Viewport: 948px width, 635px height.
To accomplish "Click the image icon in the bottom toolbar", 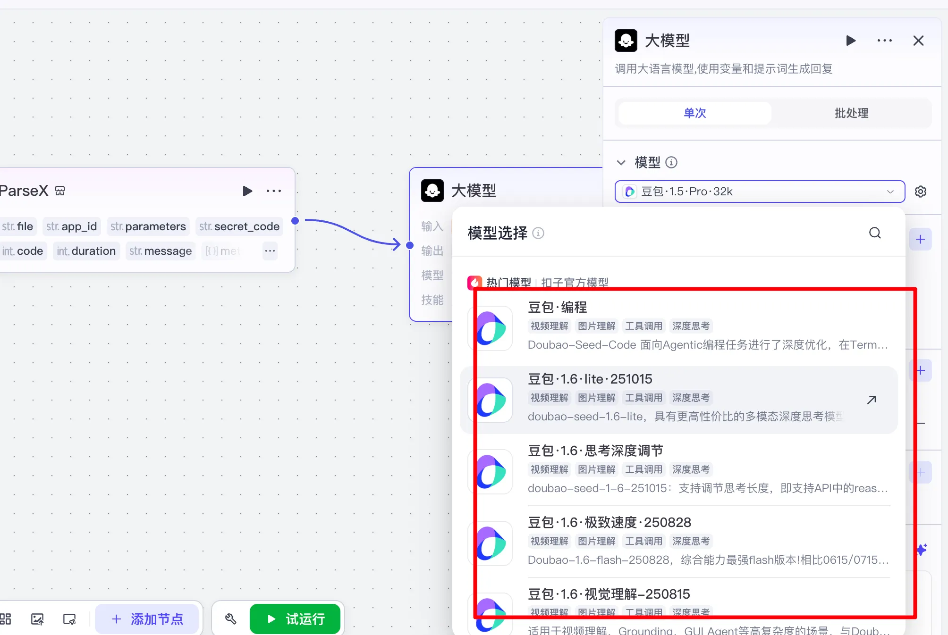I will tap(37, 619).
